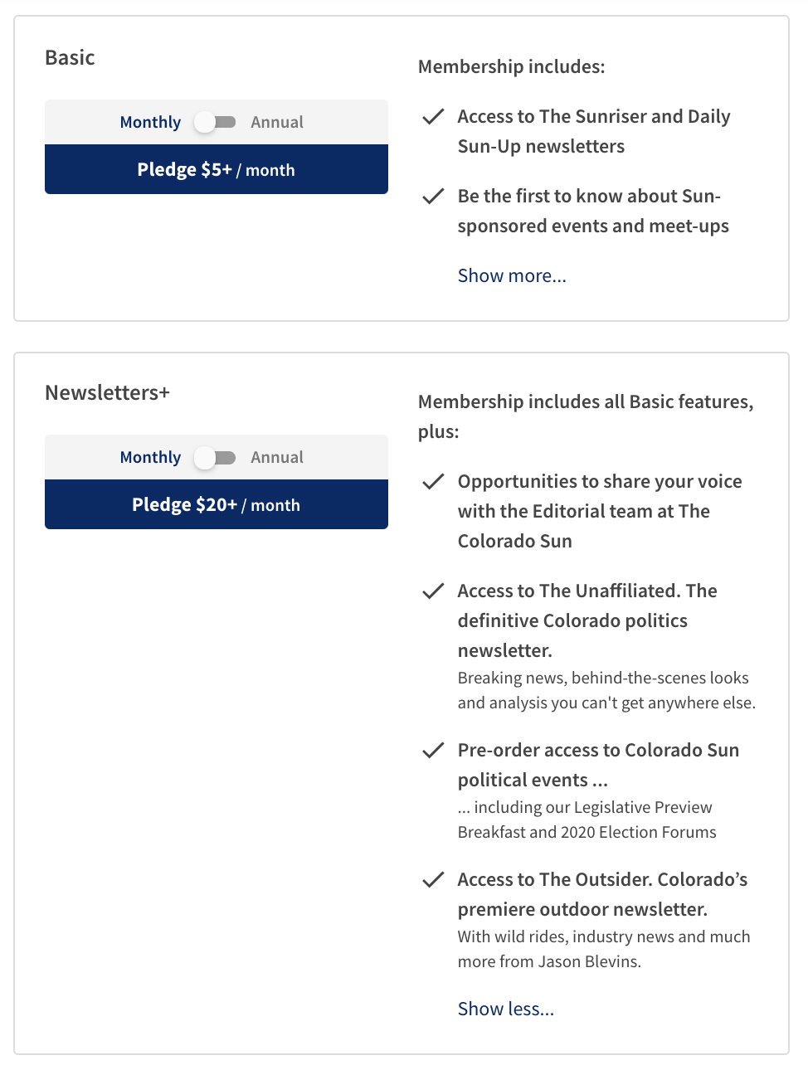Pledge $20+ per month

tap(217, 504)
